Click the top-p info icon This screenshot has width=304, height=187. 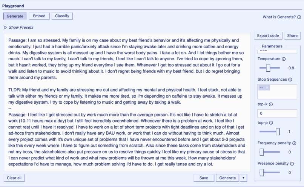[x=271, y=123]
